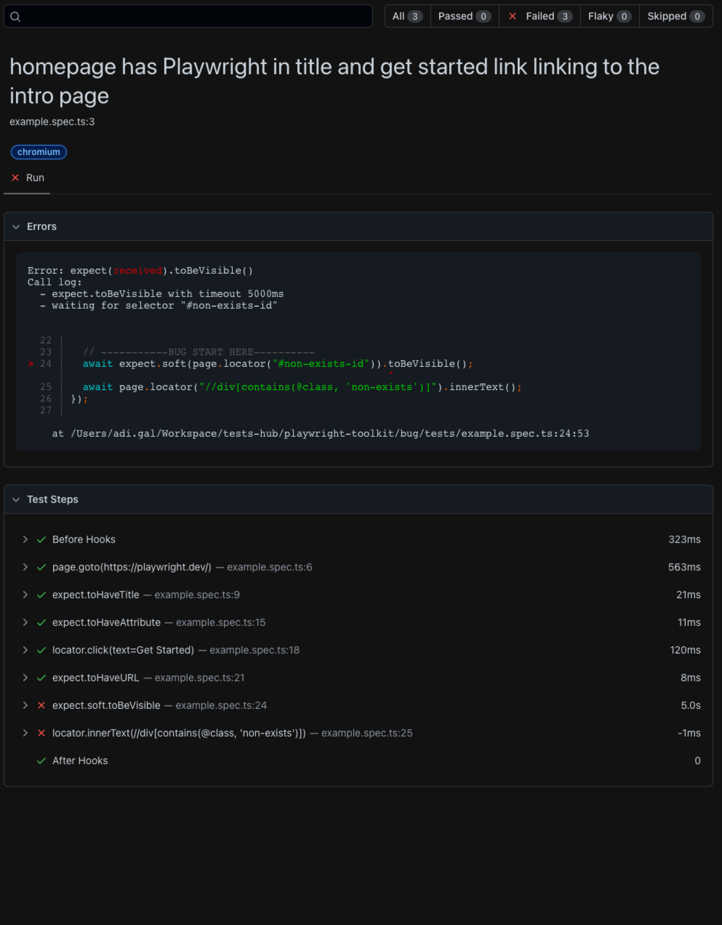The height and width of the screenshot is (925, 722).
Task: Select the Run tab
Action: (27, 178)
